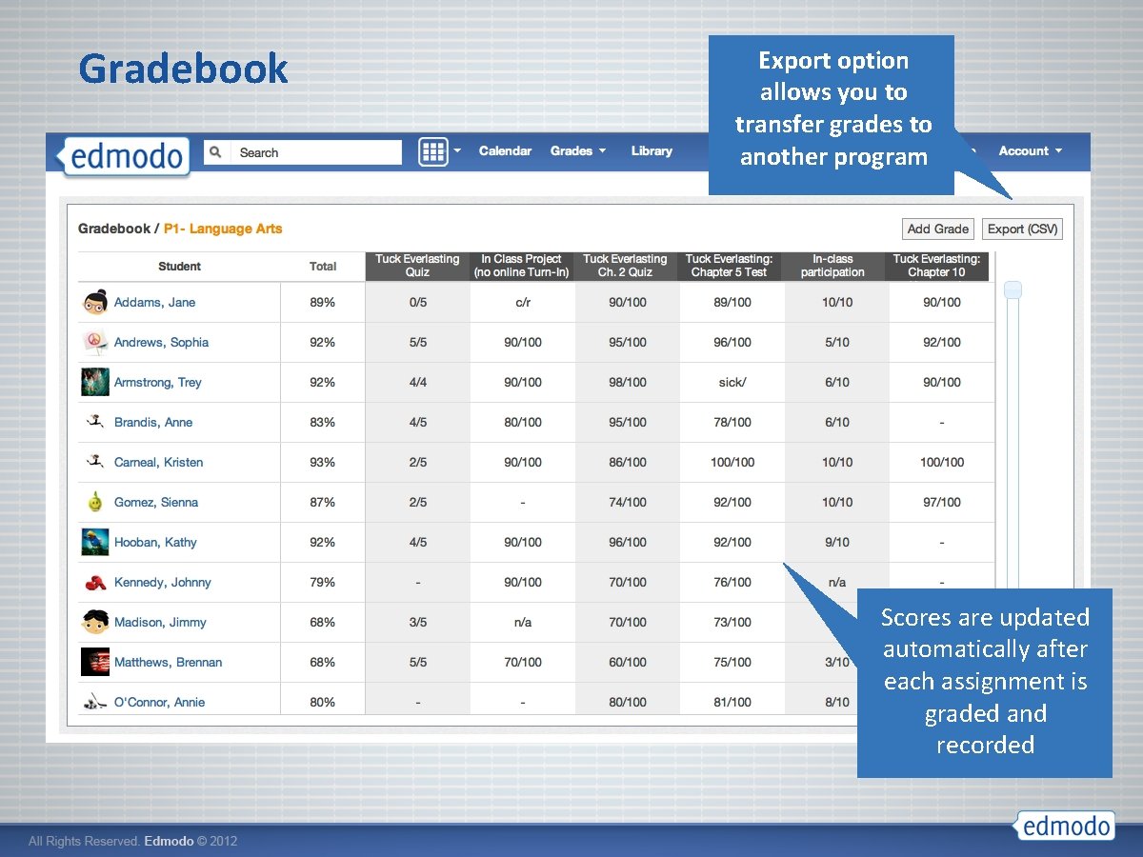Select Library from the navigation bar
1143x857 pixels.
pyautogui.click(x=652, y=150)
